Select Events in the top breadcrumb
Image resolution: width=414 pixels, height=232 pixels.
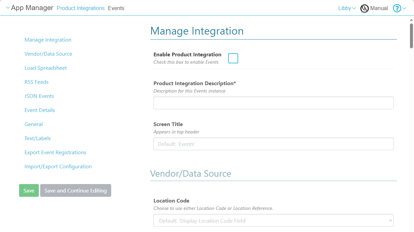pos(116,8)
